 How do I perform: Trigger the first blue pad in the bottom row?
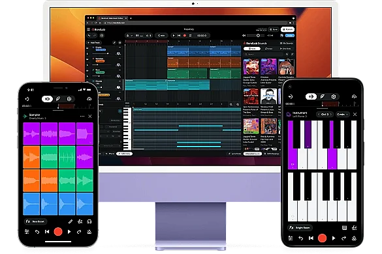pos(31,204)
